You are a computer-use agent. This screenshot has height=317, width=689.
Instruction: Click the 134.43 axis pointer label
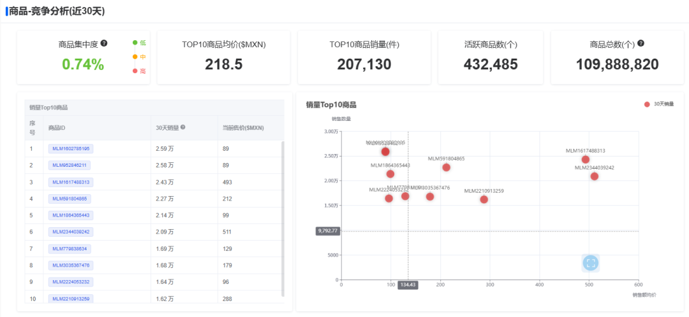click(408, 285)
